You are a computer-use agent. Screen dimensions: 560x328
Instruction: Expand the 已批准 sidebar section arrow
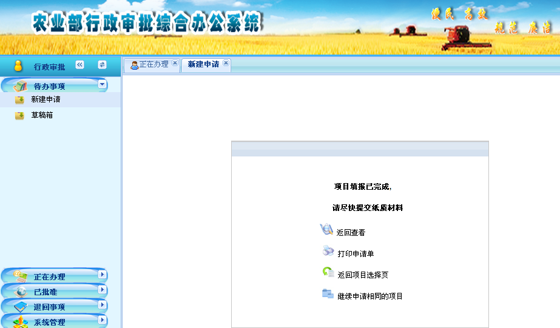tap(102, 290)
